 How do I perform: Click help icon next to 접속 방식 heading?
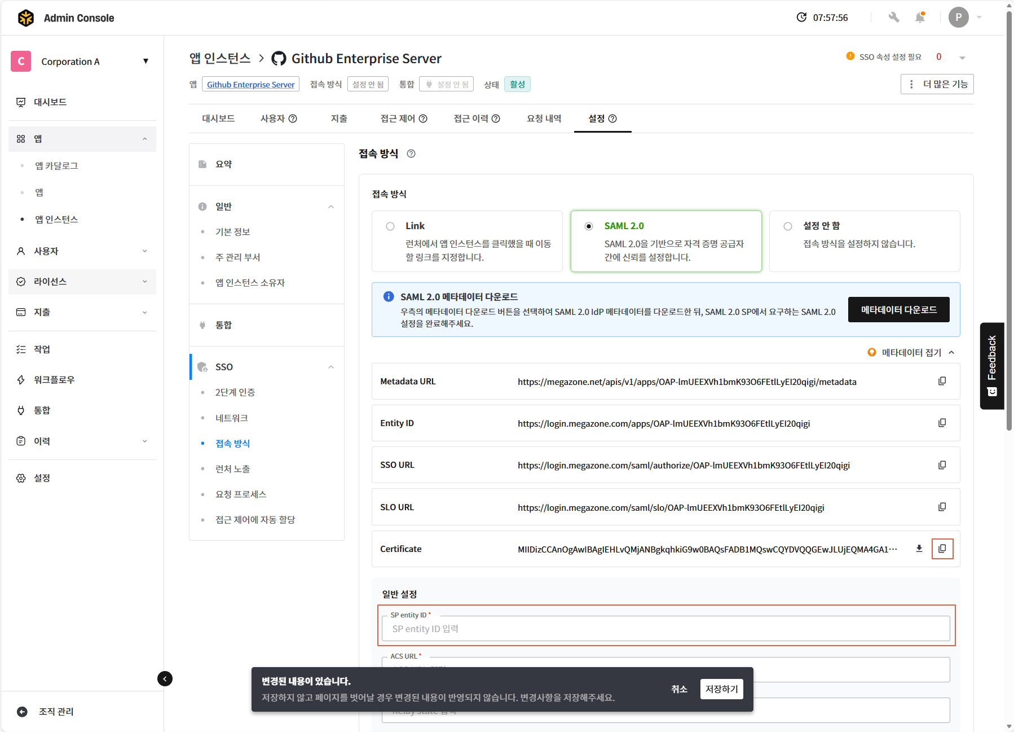411,154
